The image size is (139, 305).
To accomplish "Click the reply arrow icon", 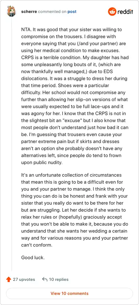I will pyautogui.click(x=45, y=279).
